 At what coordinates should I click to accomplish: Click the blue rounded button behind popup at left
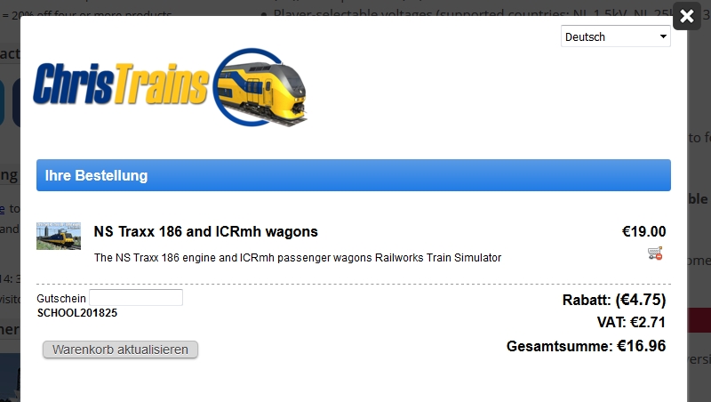point(16,102)
